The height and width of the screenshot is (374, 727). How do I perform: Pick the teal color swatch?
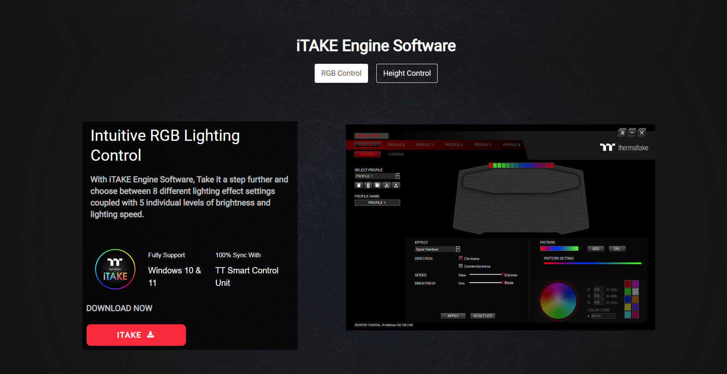click(x=628, y=315)
